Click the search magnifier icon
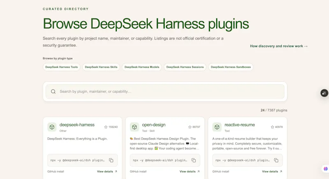 (53, 92)
